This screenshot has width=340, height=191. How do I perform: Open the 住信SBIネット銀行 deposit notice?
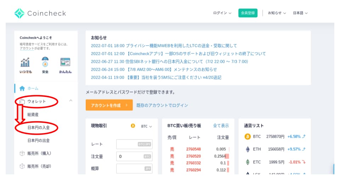coord(169,62)
